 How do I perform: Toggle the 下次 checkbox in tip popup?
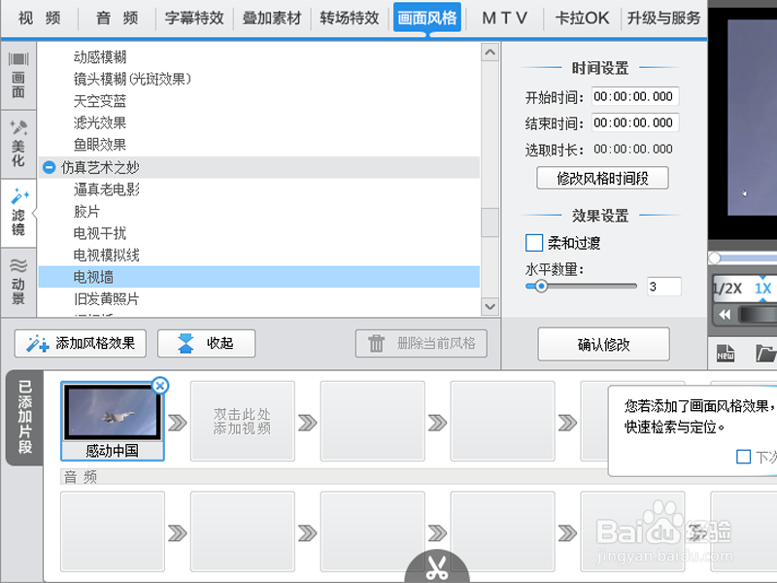743,456
